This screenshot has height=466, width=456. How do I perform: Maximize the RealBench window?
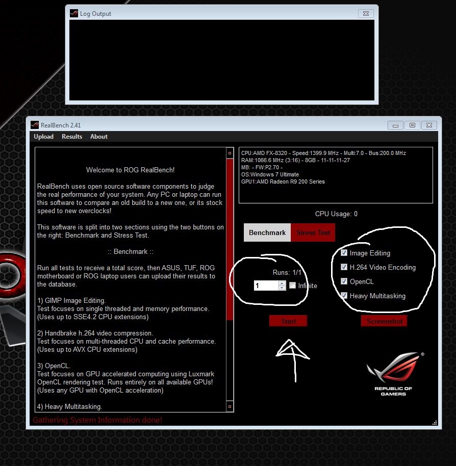click(x=412, y=125)
